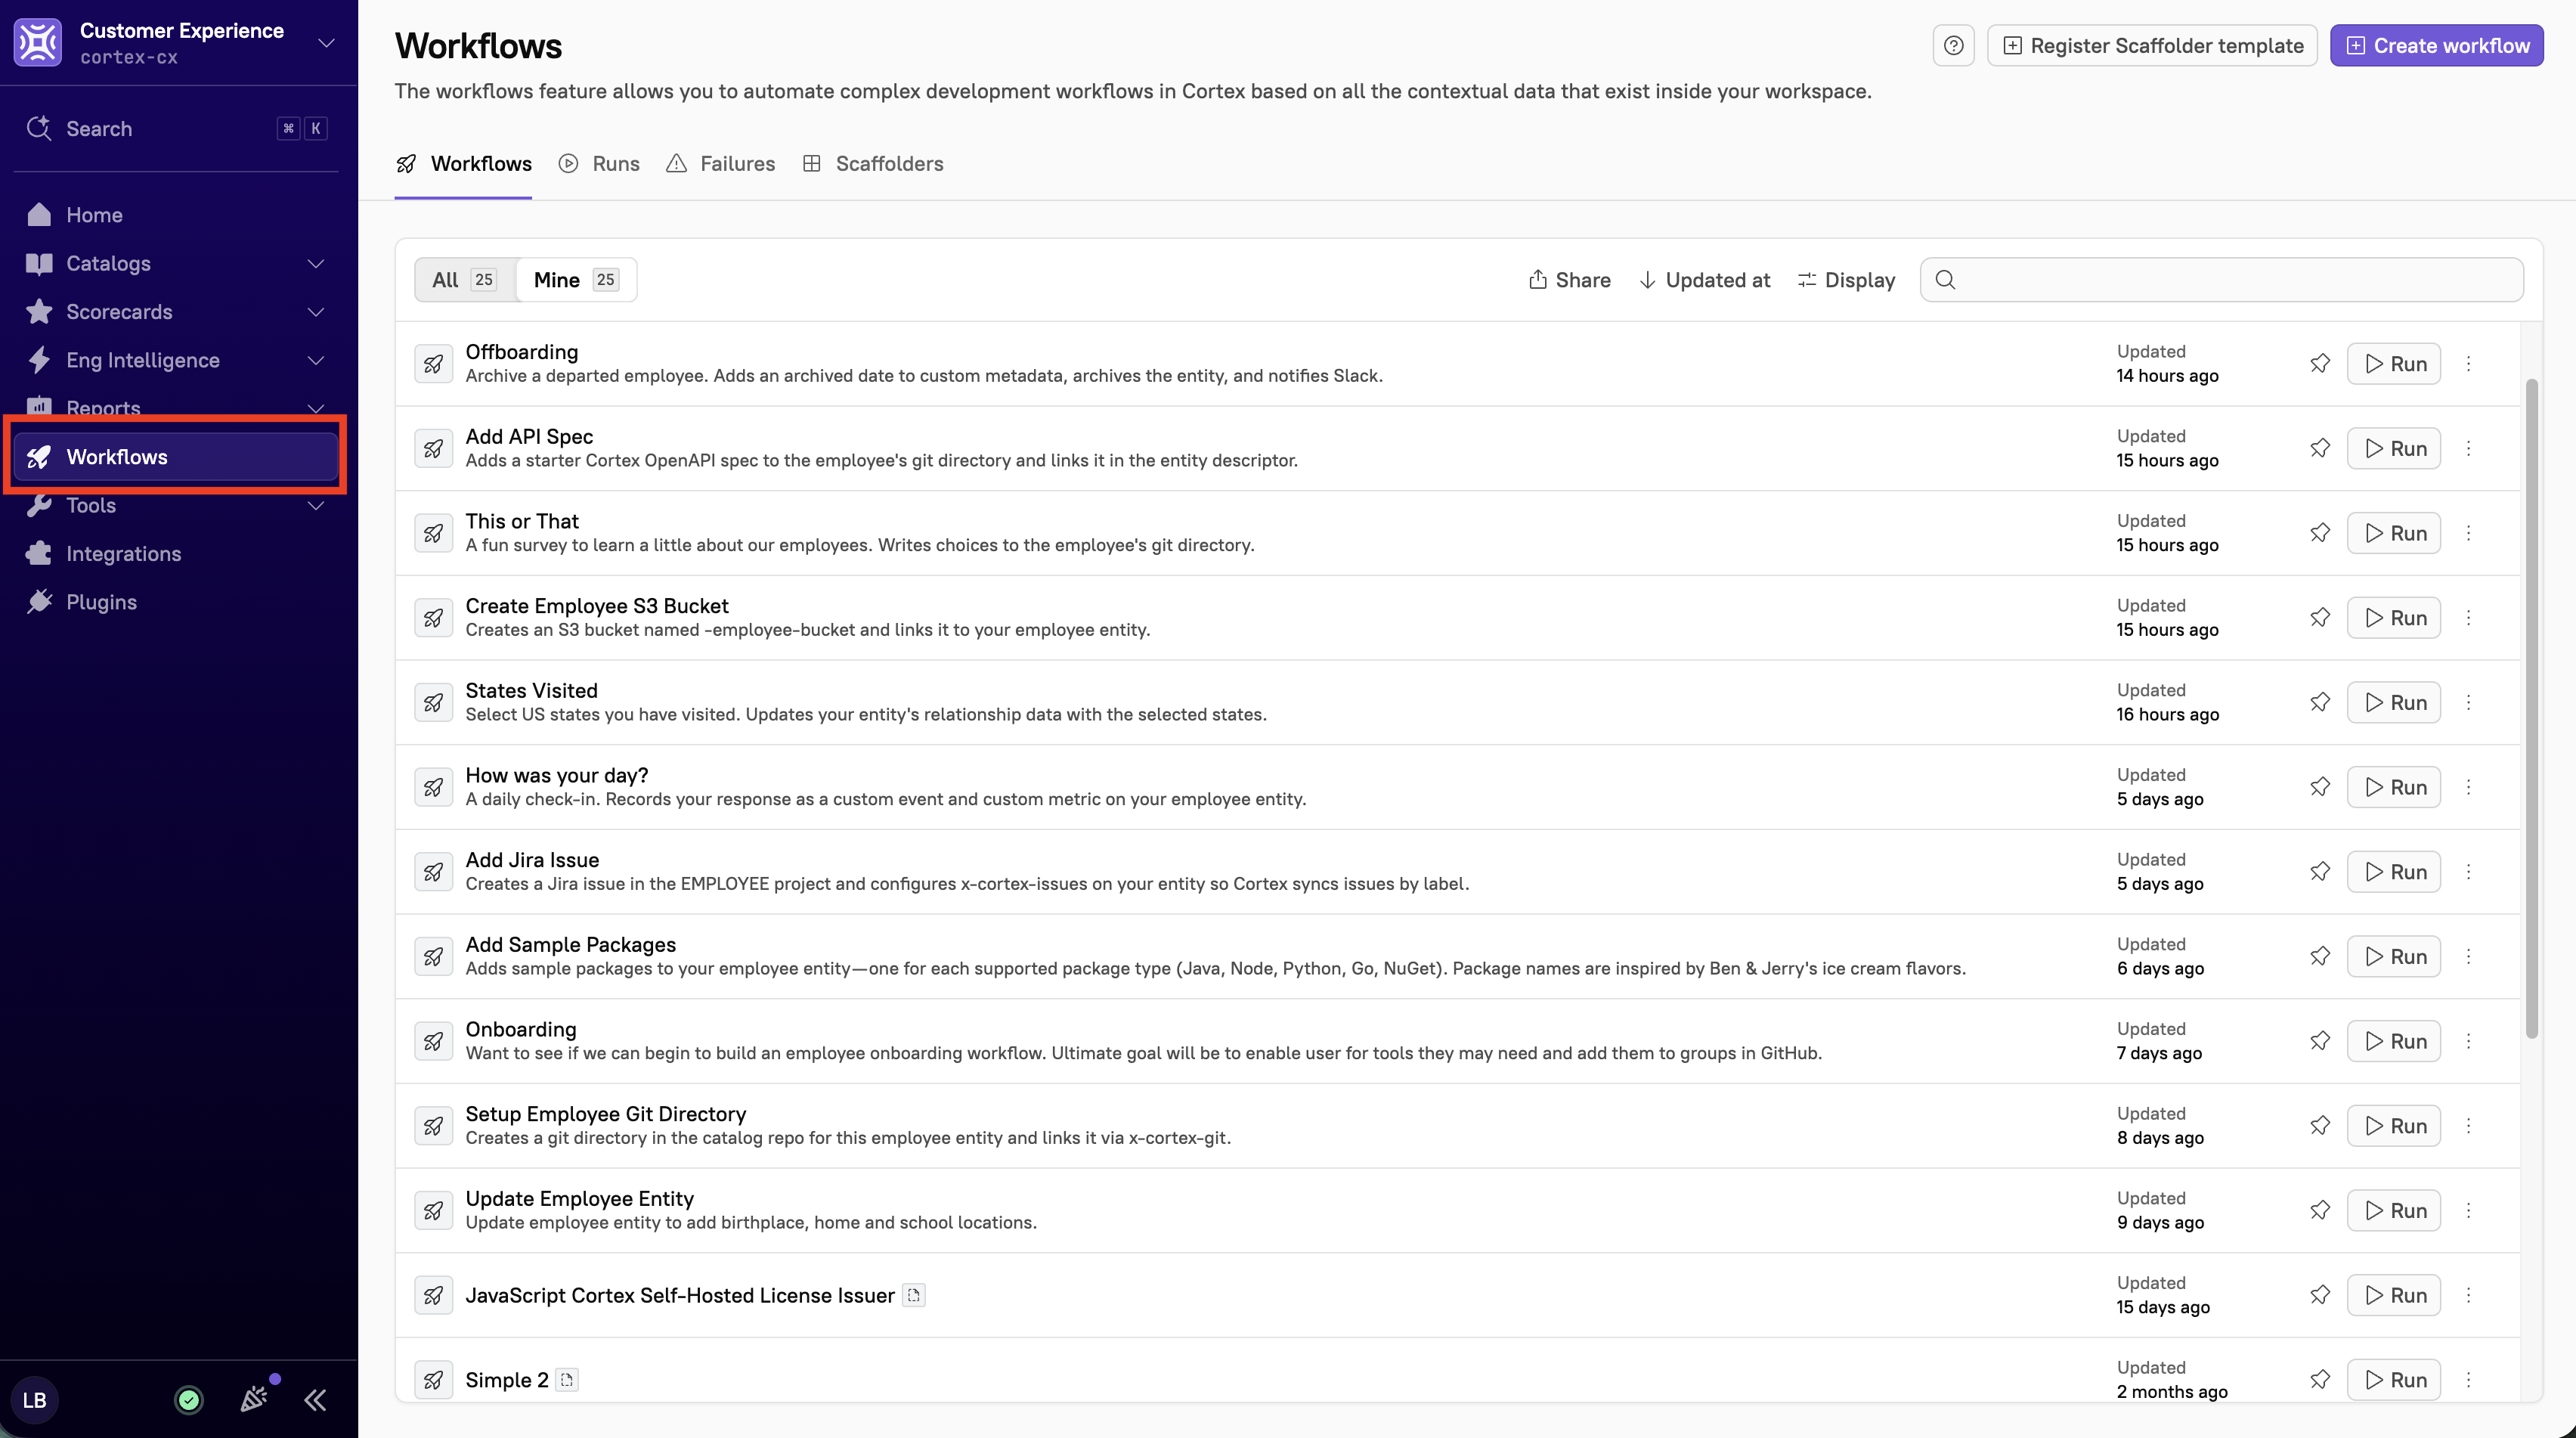This screenshot has width=2576, height=1438.
Task: Switch to the Failures tab
Action: click(720, 164)
